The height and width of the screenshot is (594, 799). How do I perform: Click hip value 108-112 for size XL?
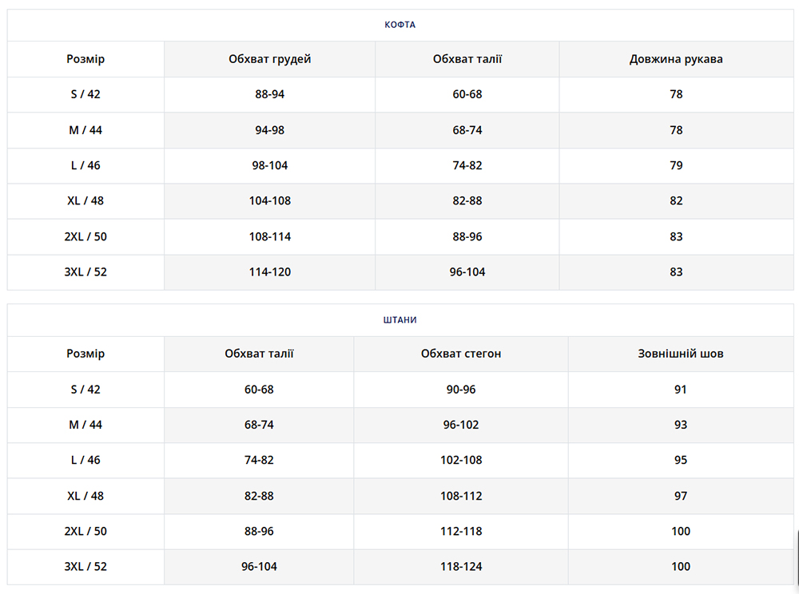pos(461,496)
